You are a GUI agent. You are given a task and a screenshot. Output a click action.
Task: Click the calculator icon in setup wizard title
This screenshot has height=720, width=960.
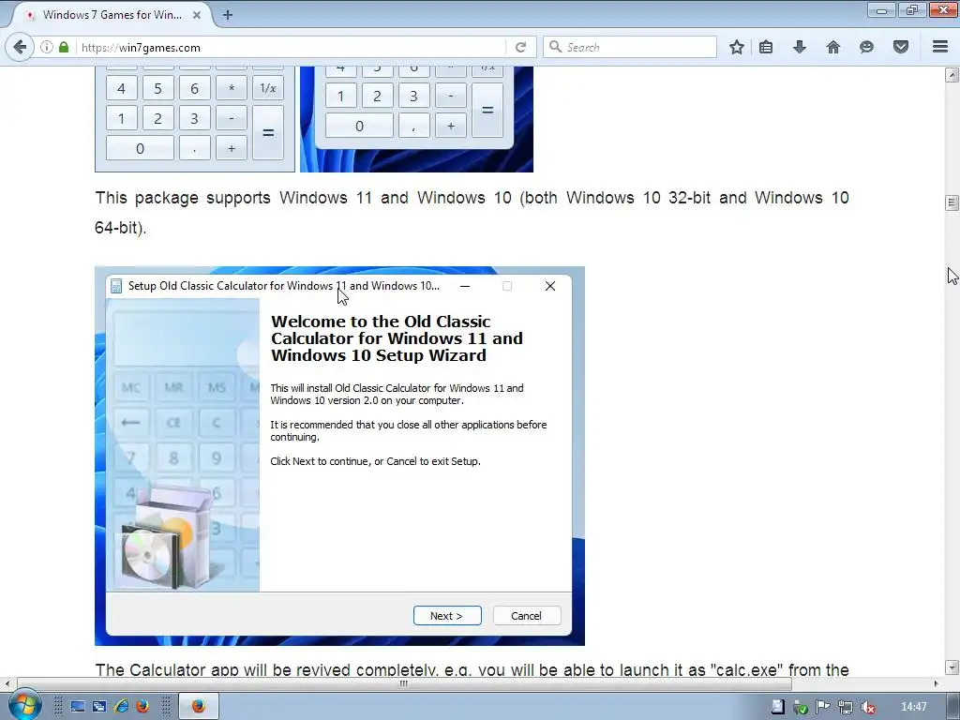tap(116, 286)
